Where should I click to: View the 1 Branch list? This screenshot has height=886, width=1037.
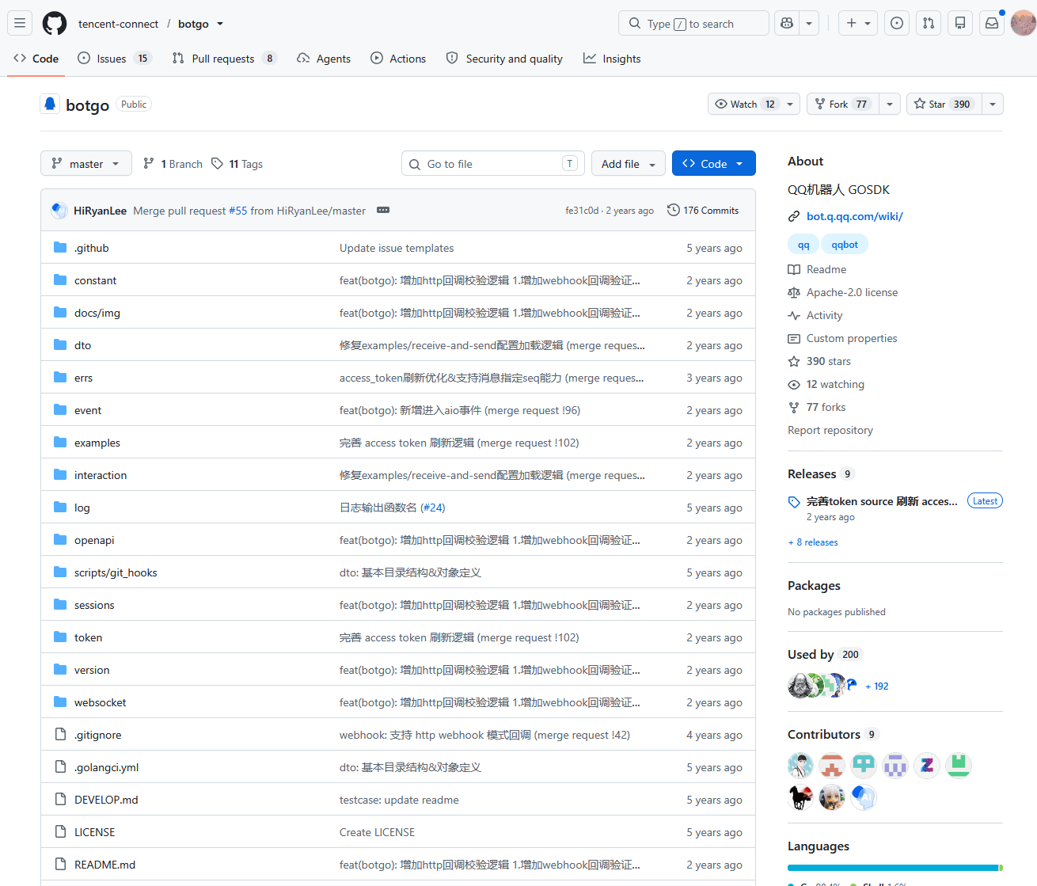coord(173,164)
